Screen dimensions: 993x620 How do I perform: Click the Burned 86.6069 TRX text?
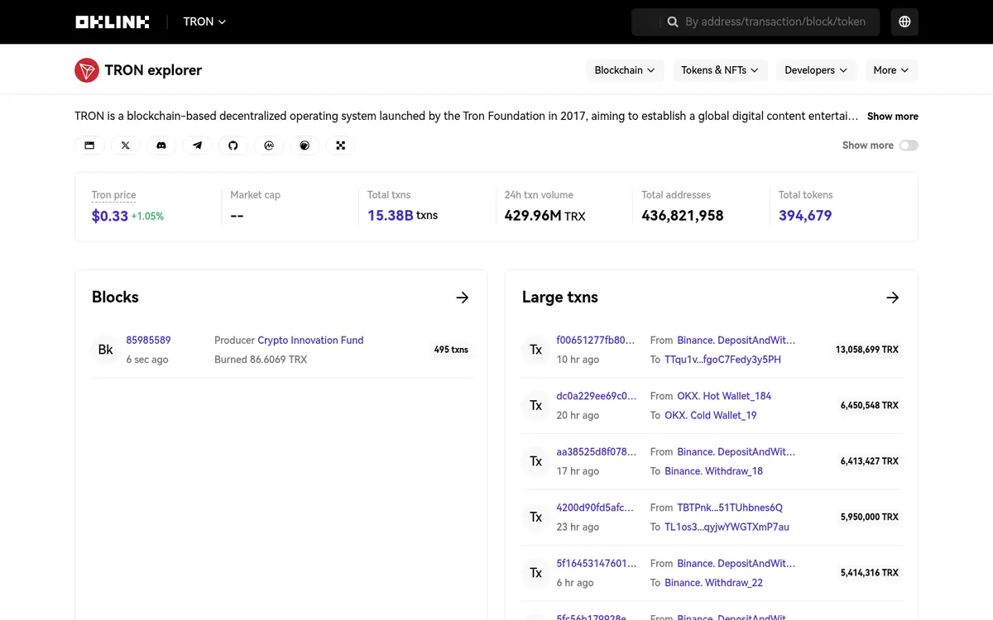tap(261, 360)
